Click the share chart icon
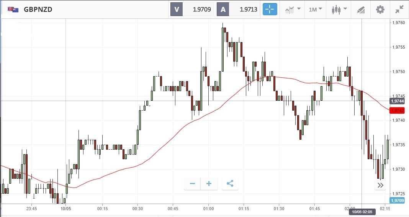The width and height of the screenshot is (409, 217). (230, 184)
